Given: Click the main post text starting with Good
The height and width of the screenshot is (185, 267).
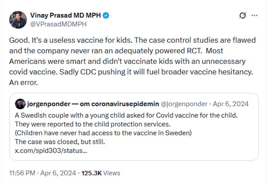Looking at the screenshot, I should (133, 61).
